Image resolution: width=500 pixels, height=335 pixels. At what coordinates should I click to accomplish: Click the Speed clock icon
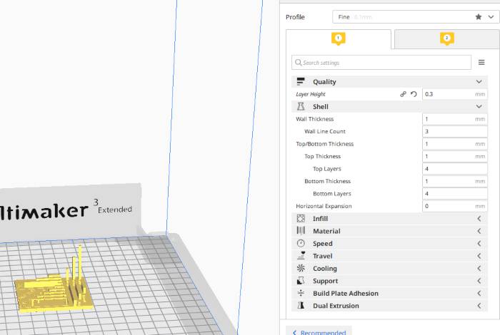coord(301,243)
